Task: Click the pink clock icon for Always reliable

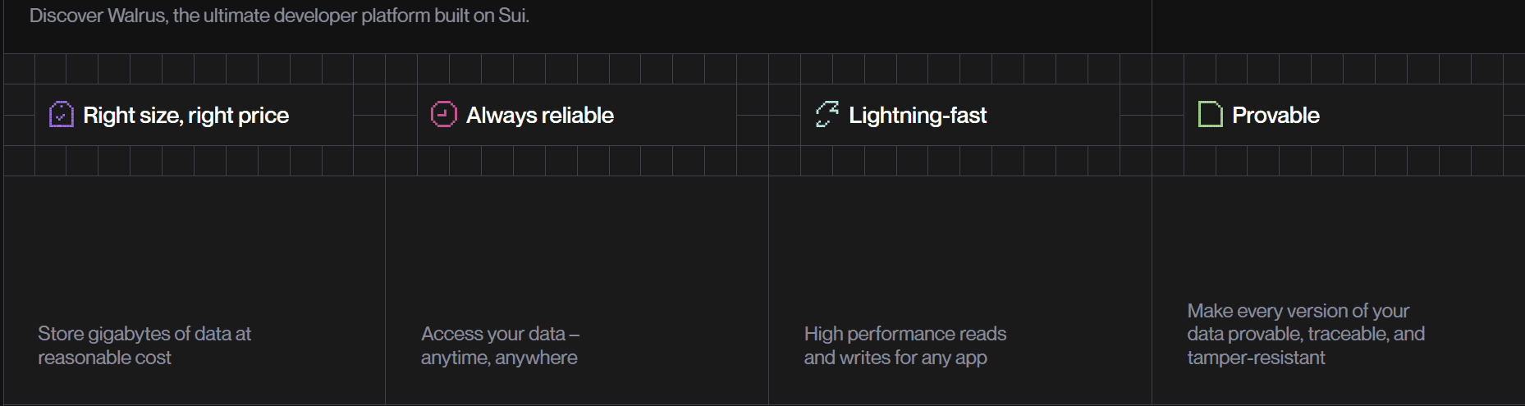Action: (x=443, y=115)
